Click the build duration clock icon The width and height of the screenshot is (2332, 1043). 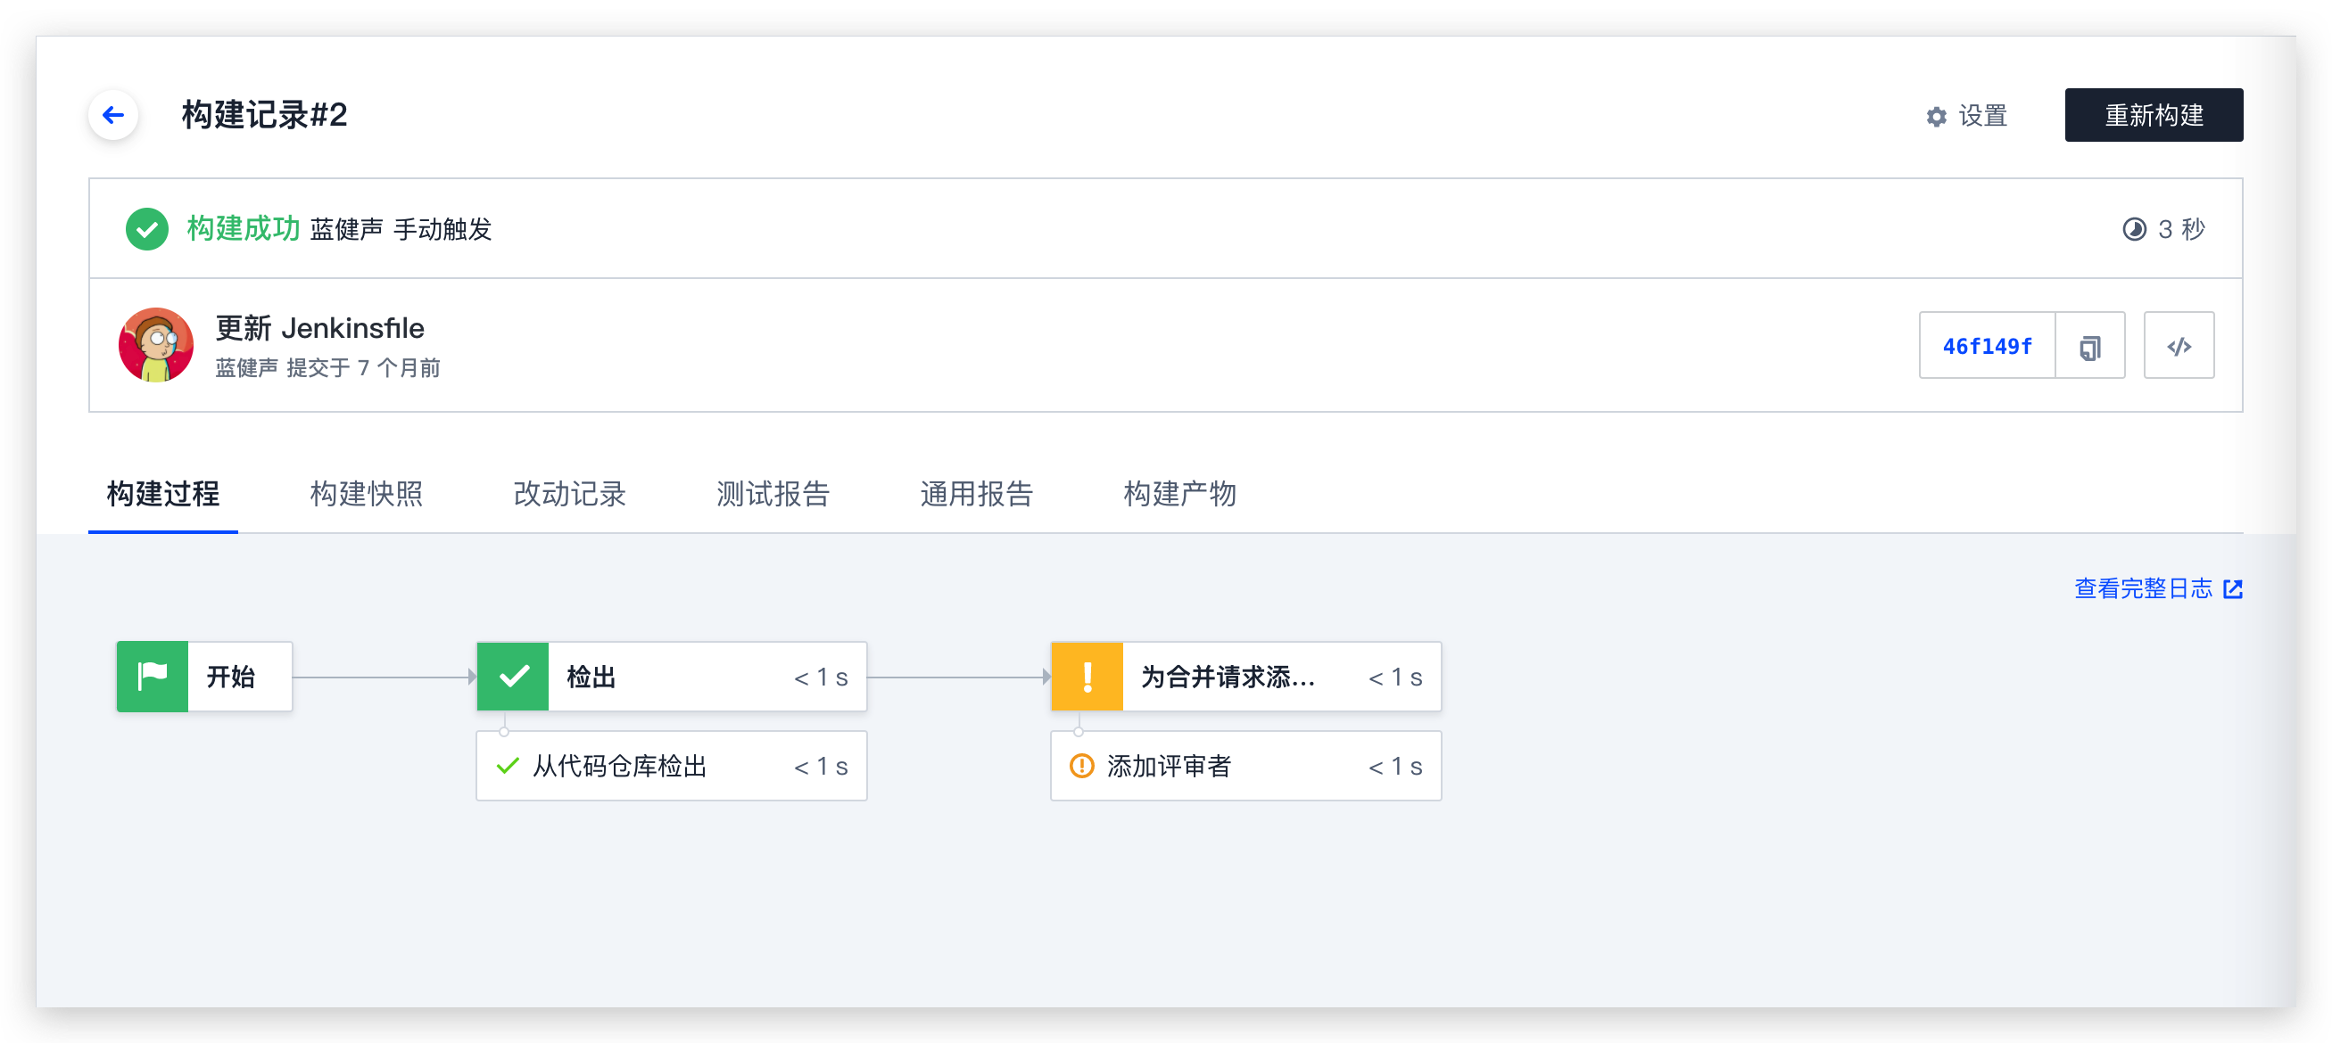point(2133,229)
